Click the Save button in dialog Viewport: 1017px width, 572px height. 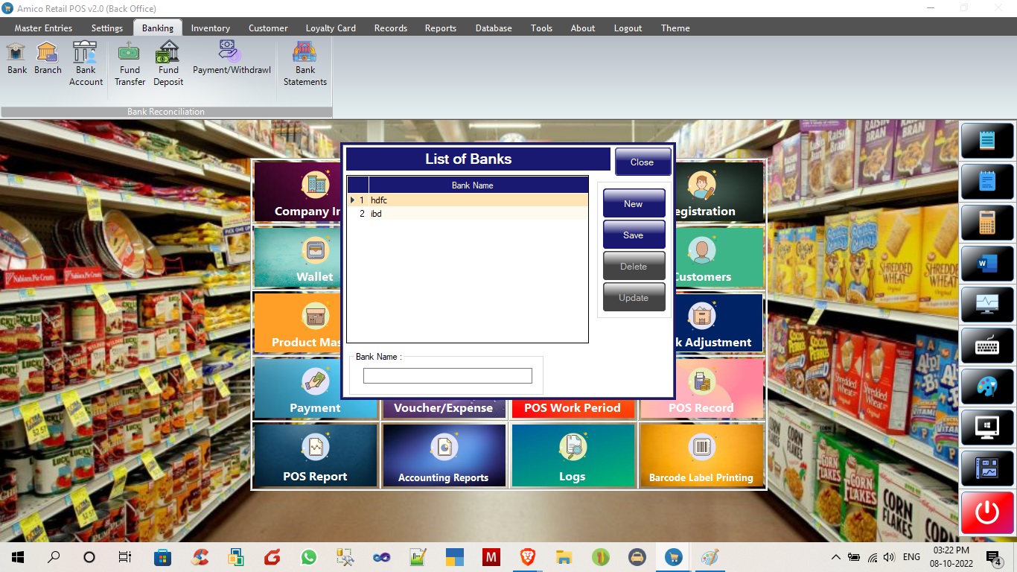(x=634, y=235)
